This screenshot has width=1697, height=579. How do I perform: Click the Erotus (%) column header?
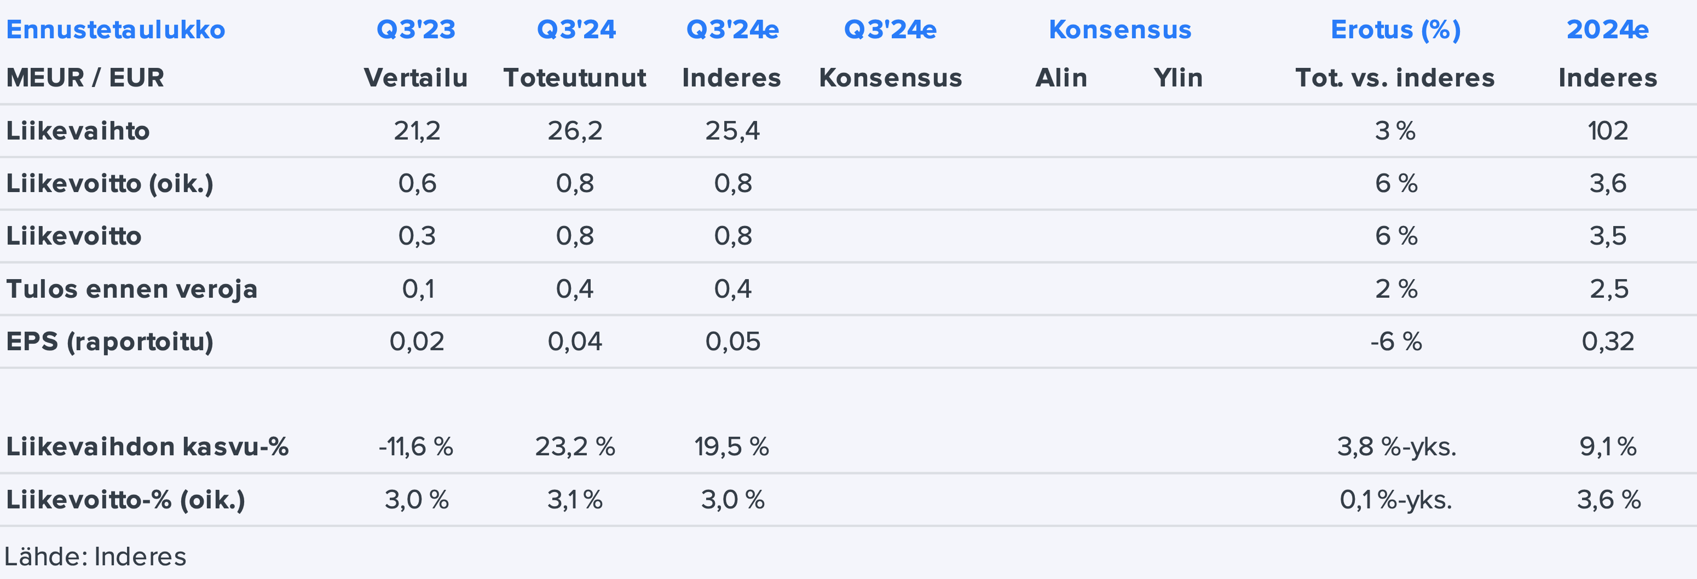(x=1395, y=30)
